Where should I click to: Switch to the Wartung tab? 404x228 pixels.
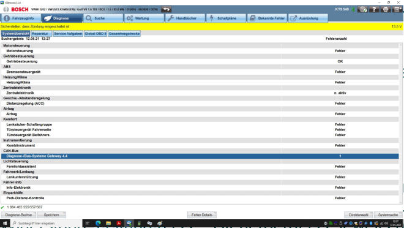[144, 18]
